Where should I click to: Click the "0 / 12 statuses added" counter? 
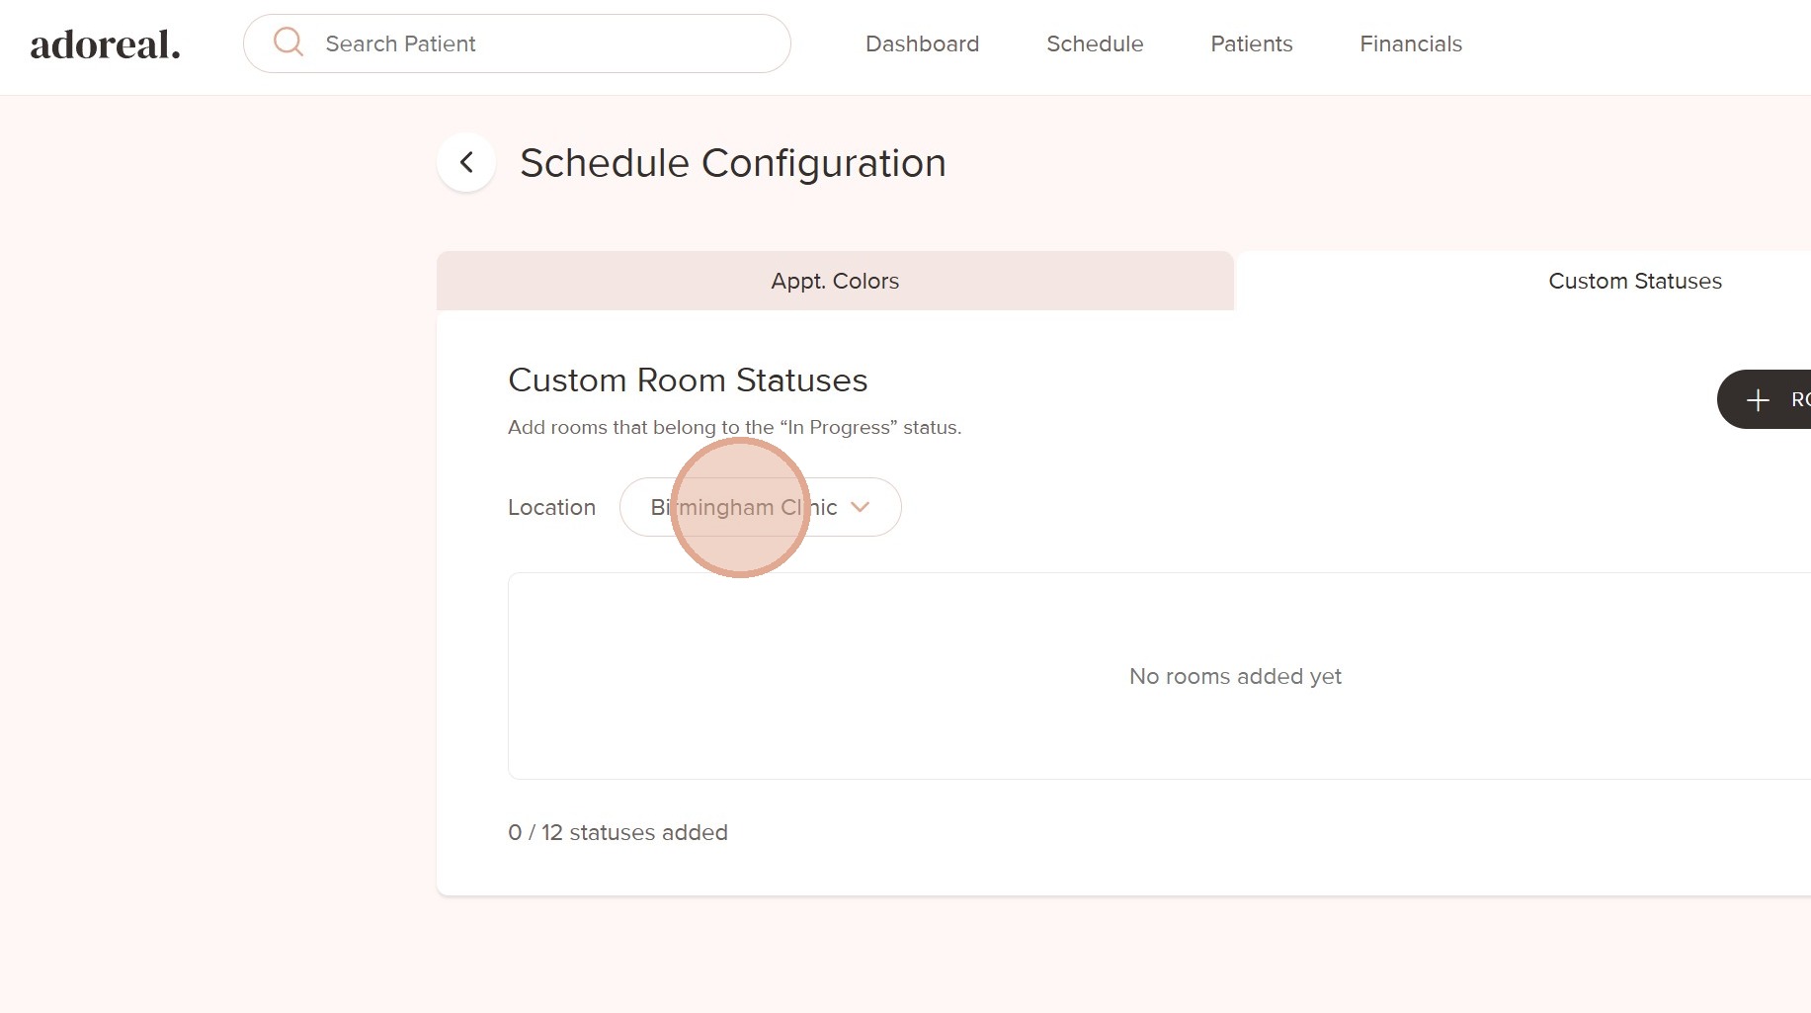tap(617, 832)
